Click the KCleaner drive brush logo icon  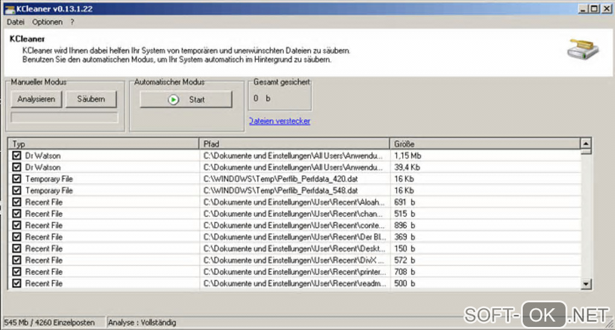click(583, 50)
